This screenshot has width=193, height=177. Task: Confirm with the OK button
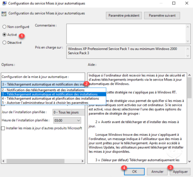(134, 172)
